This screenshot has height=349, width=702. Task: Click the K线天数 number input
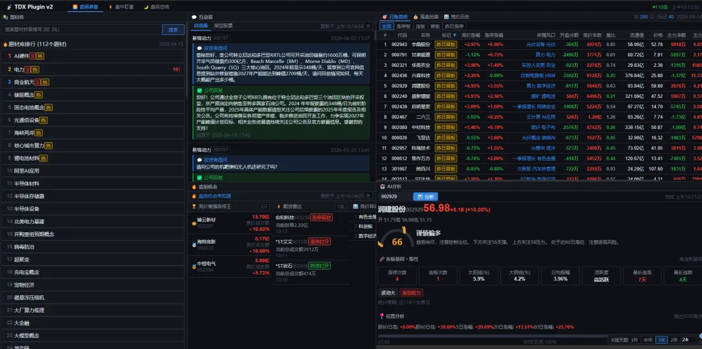click(688, 340)
